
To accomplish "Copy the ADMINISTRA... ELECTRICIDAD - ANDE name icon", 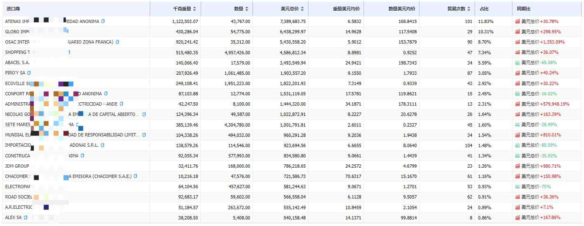I will (121, 104).
